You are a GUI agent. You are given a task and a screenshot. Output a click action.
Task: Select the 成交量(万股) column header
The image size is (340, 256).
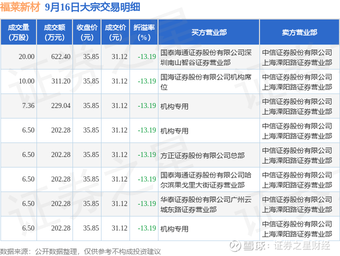click(18, 32)
